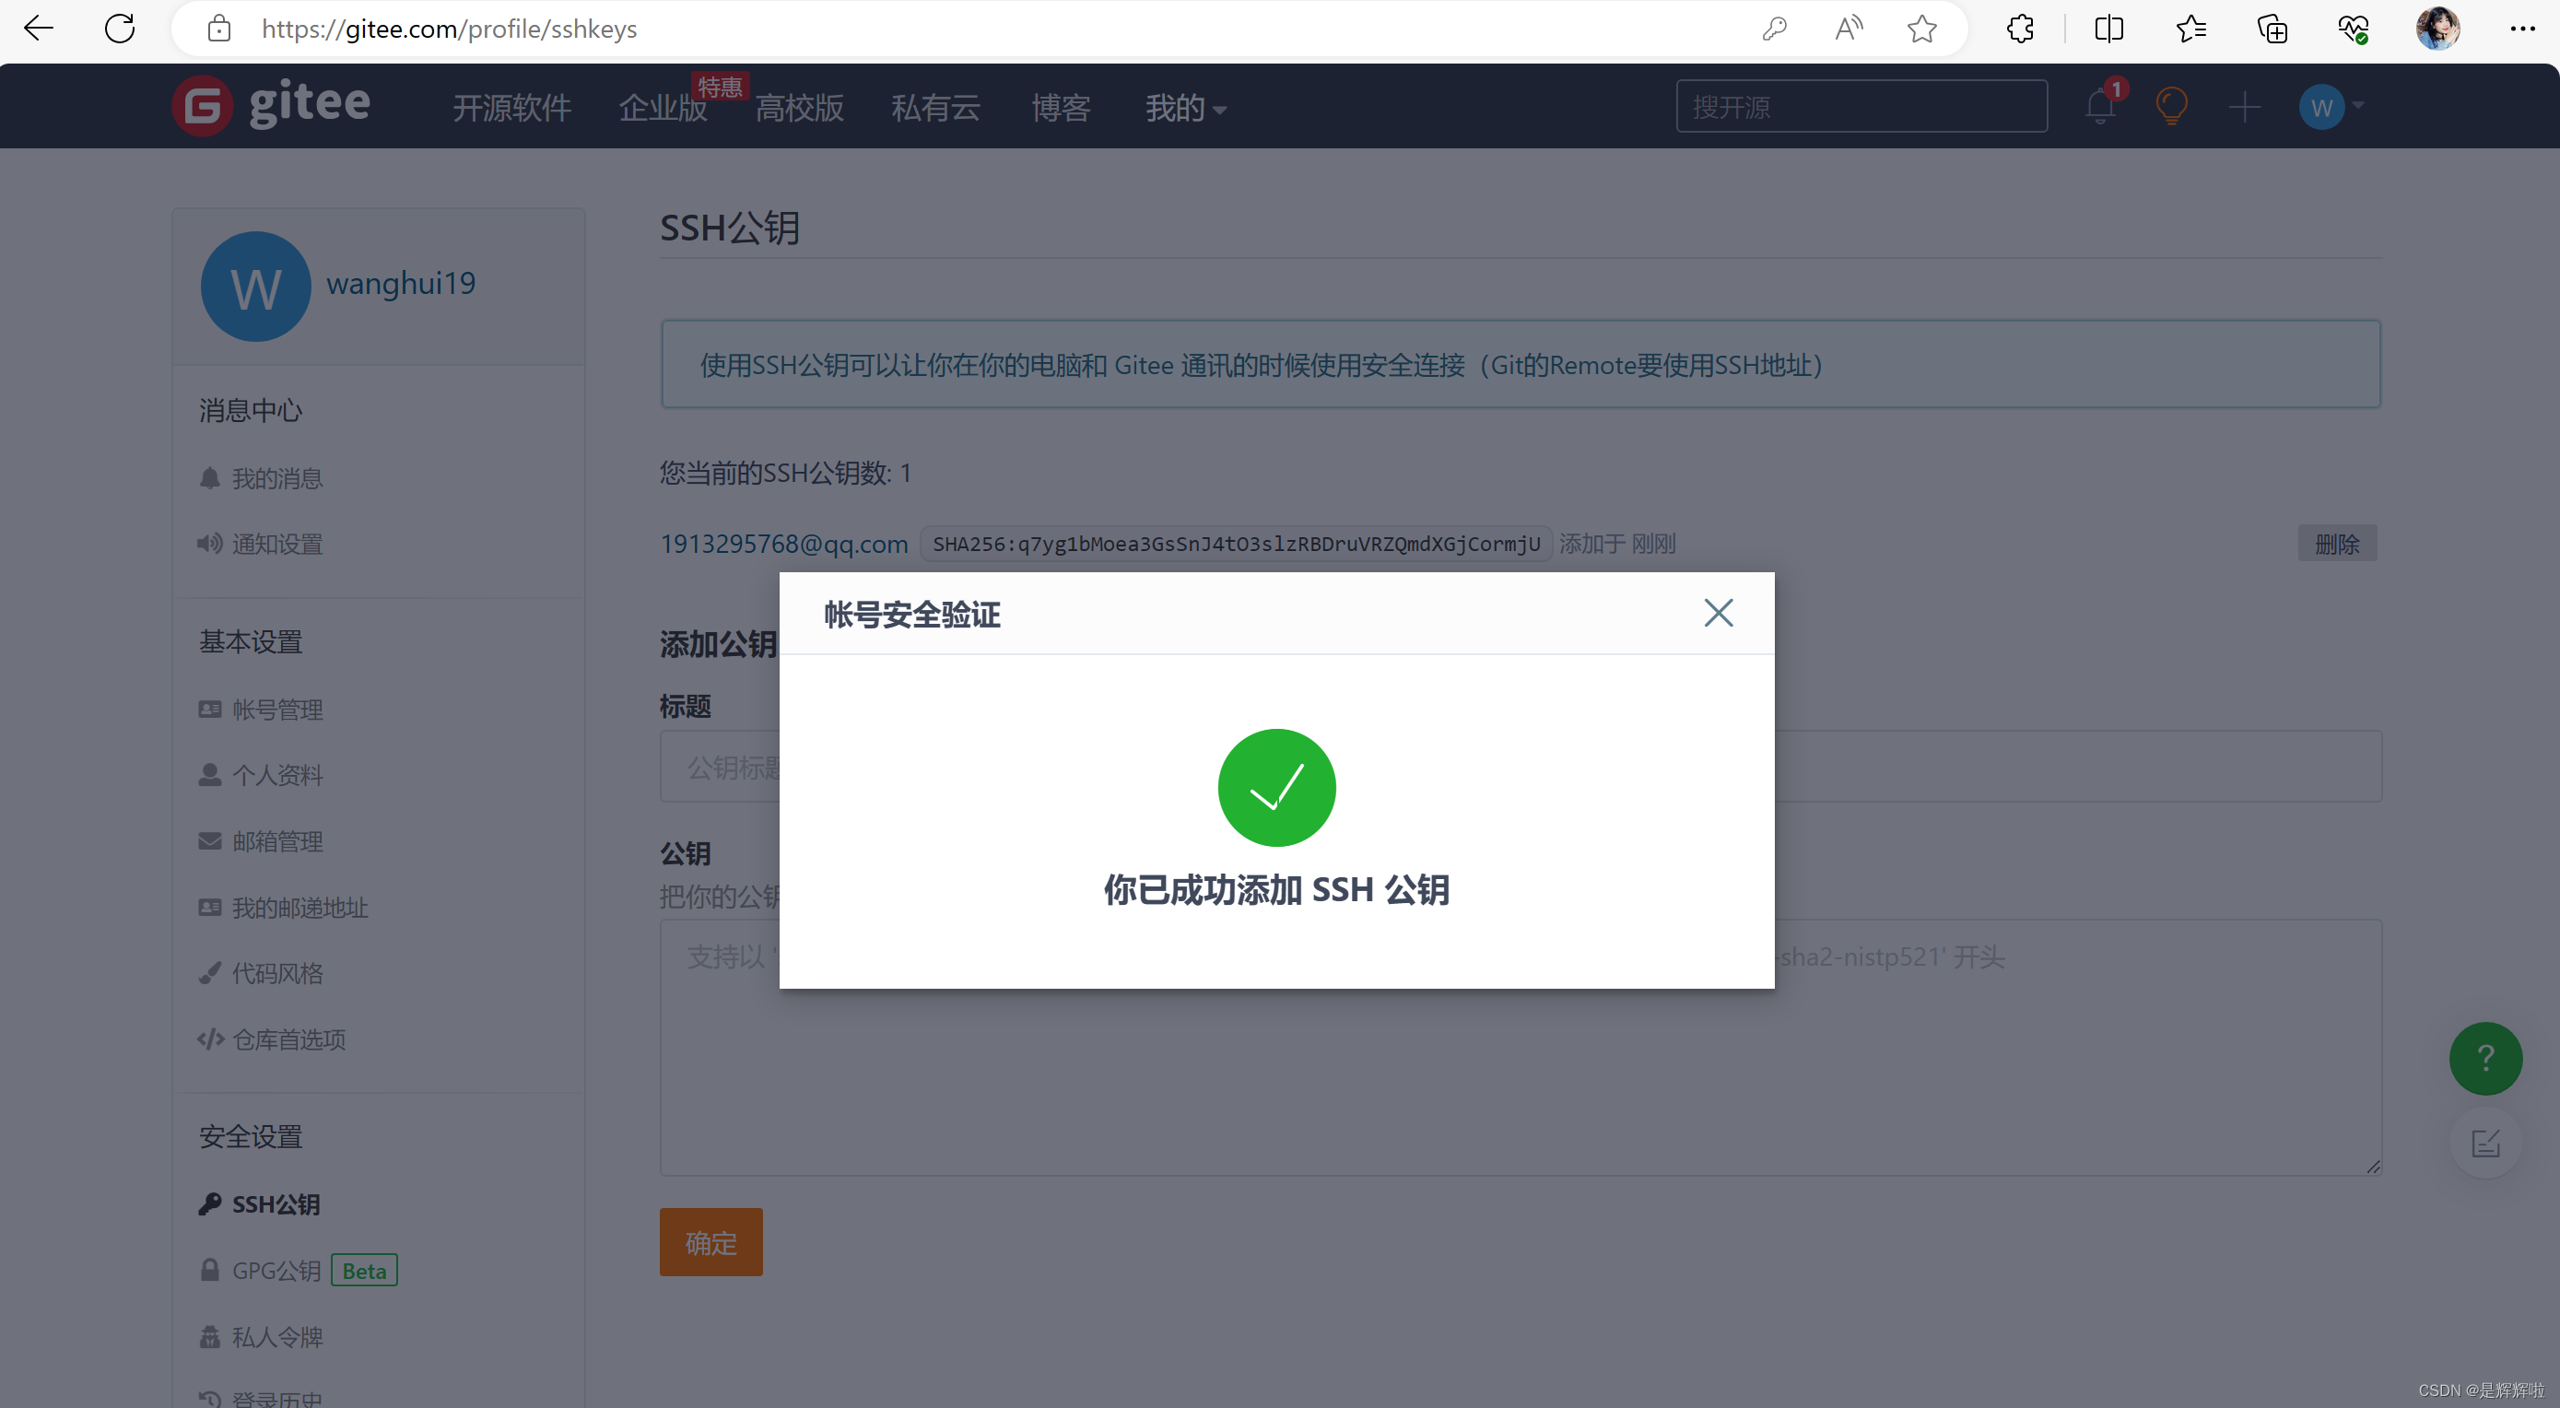Click the plus create icon in header
This screenshot has width=2560, height=1408.
click(x=2244, y=106)
